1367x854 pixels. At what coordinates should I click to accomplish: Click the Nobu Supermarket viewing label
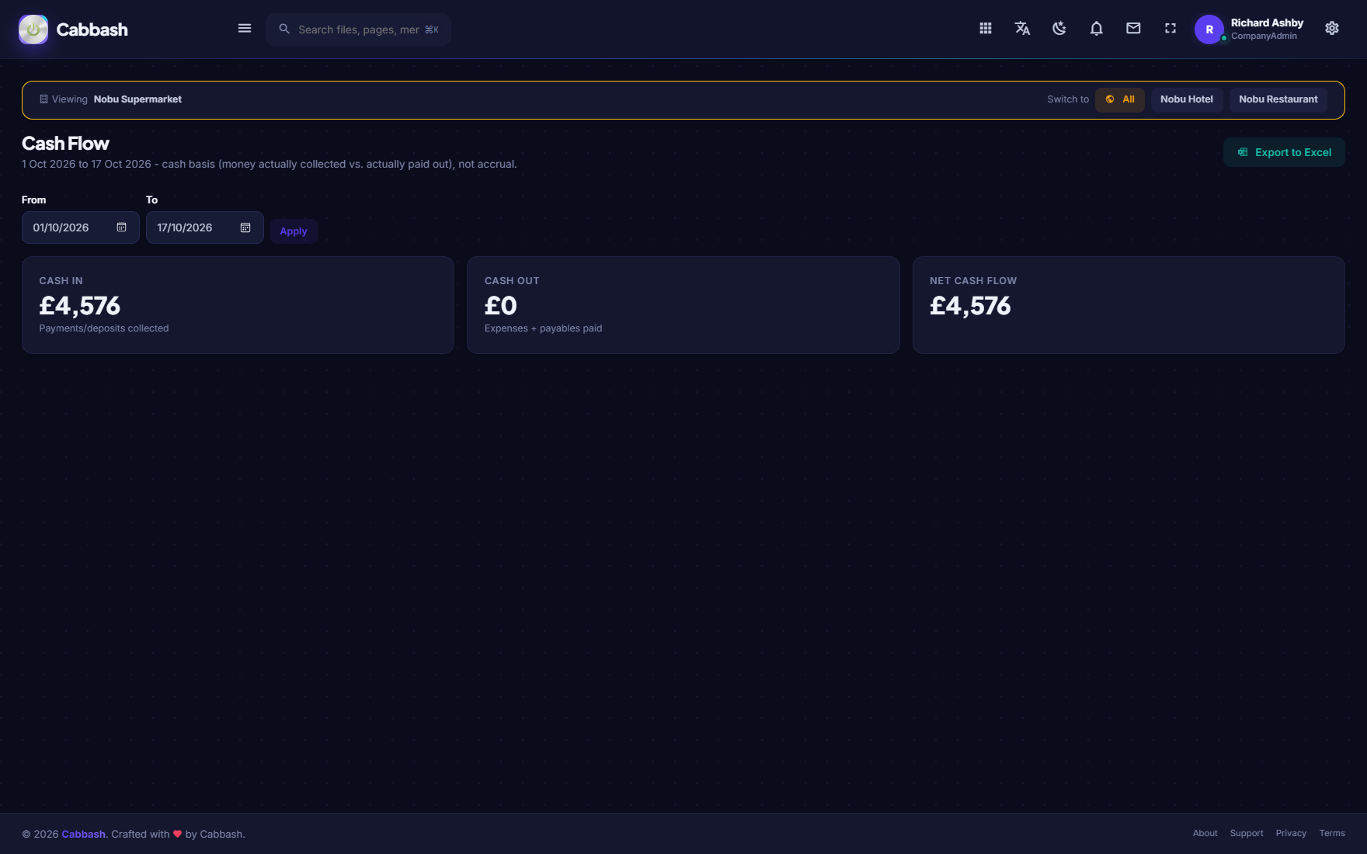click(x=137, y=99)
